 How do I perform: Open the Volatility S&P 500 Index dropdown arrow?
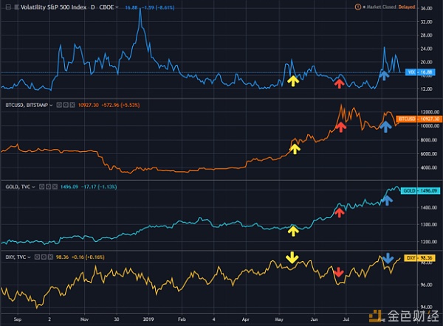(x=117, y=7)
